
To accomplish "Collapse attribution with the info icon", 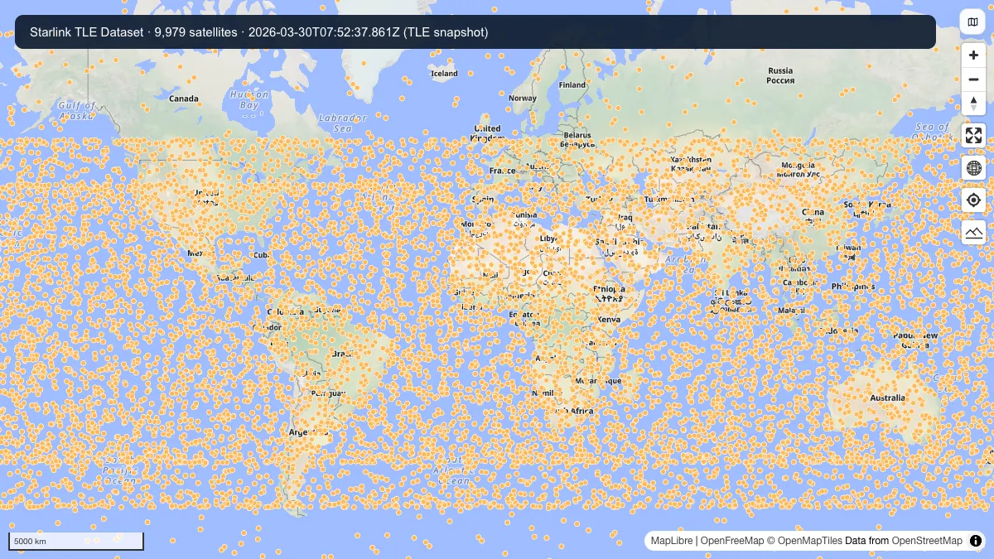I will point(975,541).
